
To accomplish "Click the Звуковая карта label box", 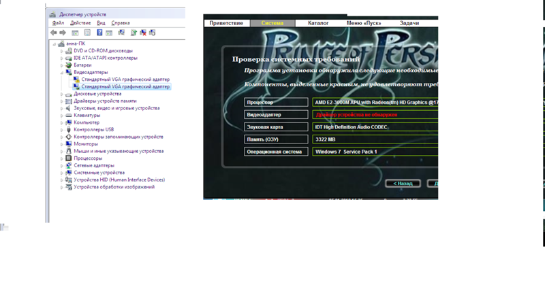I will click(276, 127).
